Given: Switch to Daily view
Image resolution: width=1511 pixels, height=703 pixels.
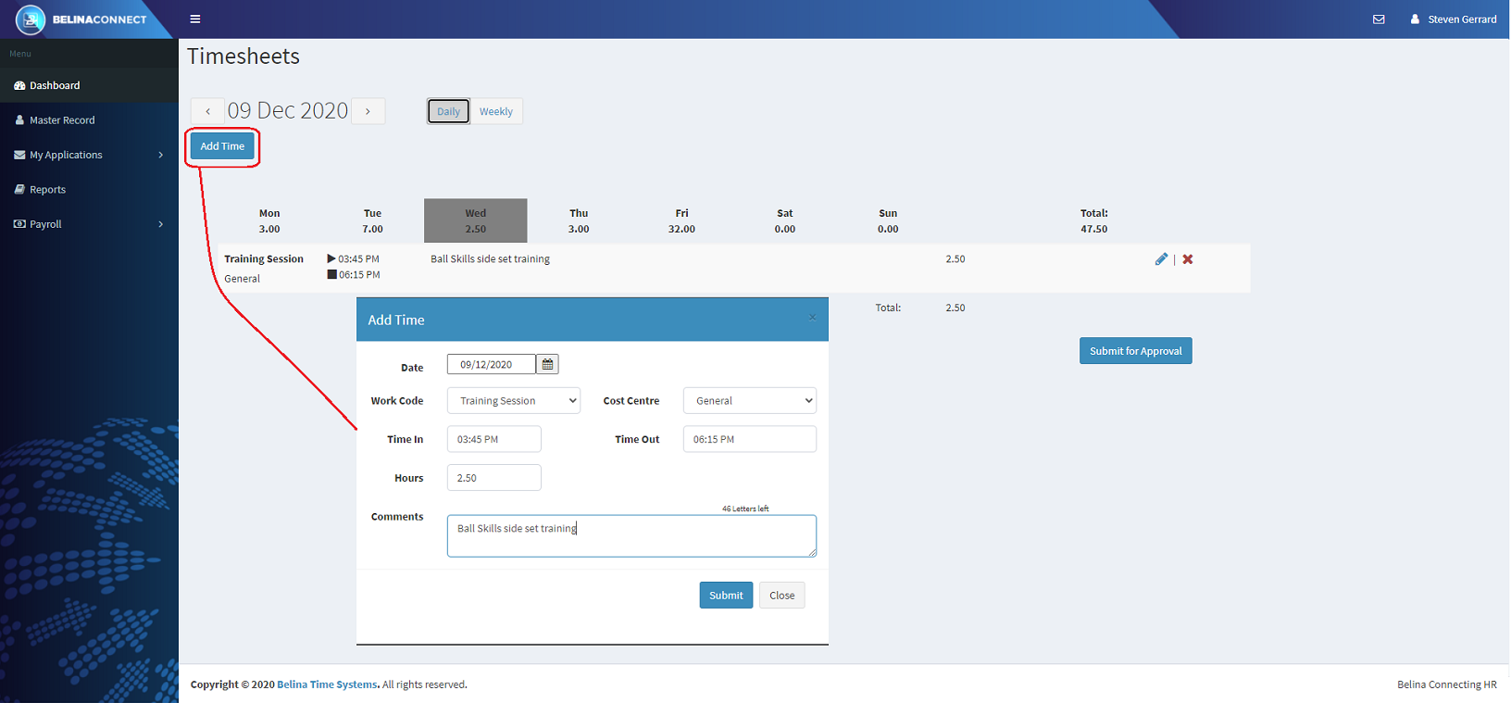Looking at the screenshot, I should point(448,111).
